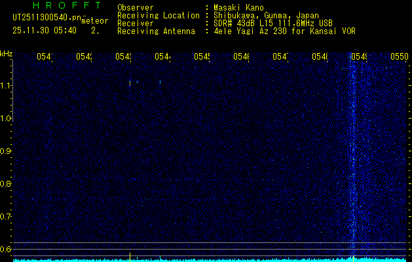Click the "Observer" field label
The image size is (412, 262).
[136, 7]
